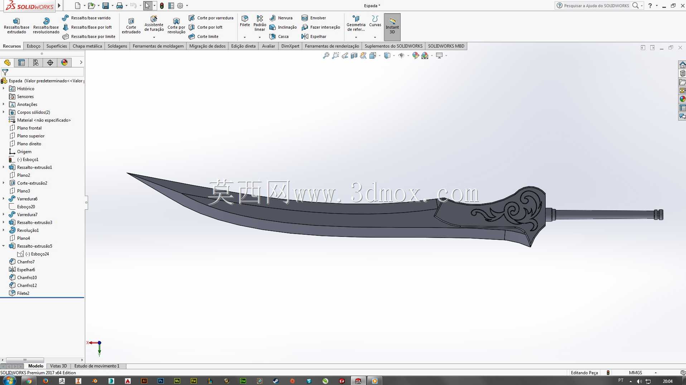Select Ressalto/base revolucionado tool
The height and width of the screenshot is (385, 686).
point(46,25)
